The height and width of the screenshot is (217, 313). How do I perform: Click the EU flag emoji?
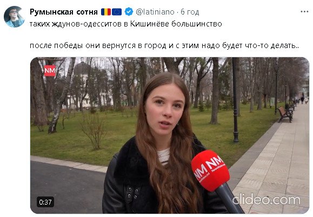[x=117, y=12]
